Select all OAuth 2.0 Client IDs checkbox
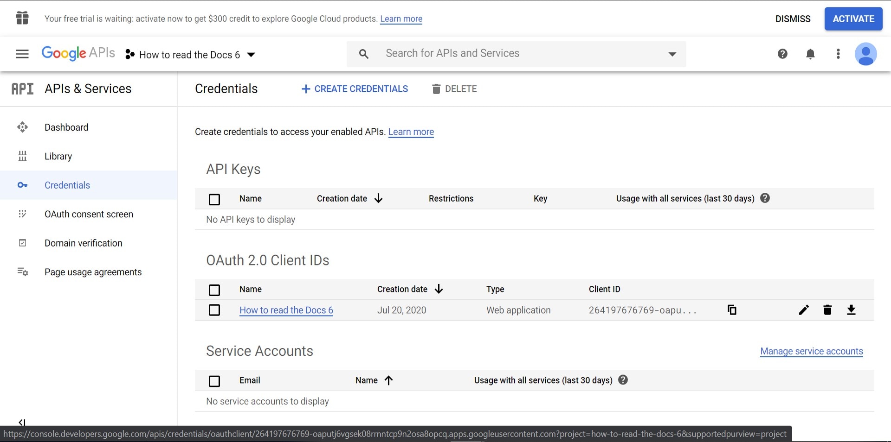This screenshot has width=891, height=442. (x=214, y=290)
